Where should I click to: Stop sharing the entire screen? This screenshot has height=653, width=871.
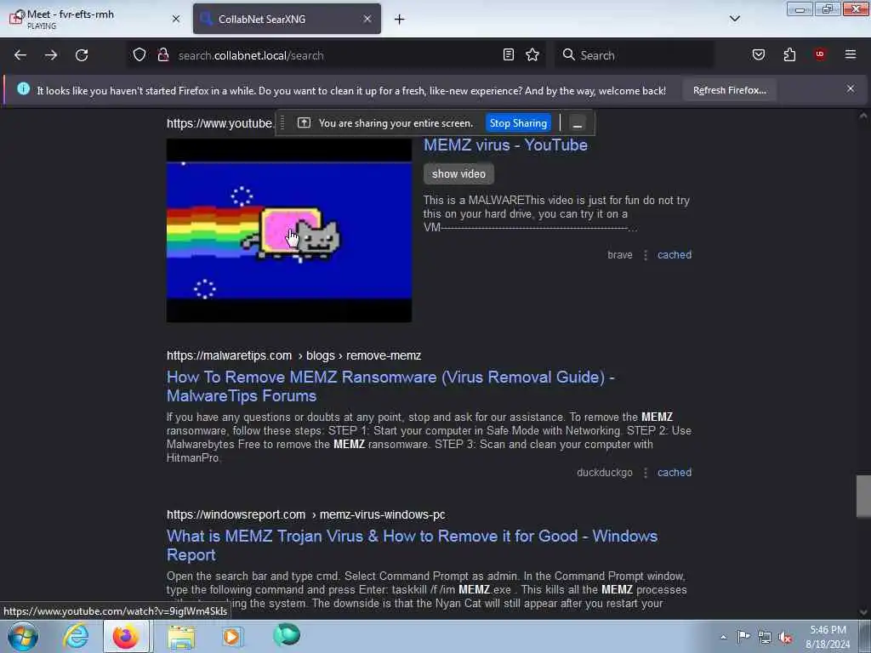518,123
